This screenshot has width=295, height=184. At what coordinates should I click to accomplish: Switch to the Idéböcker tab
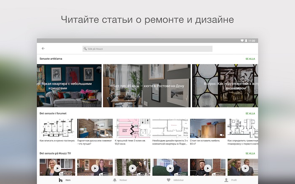(x=175, y=180)
